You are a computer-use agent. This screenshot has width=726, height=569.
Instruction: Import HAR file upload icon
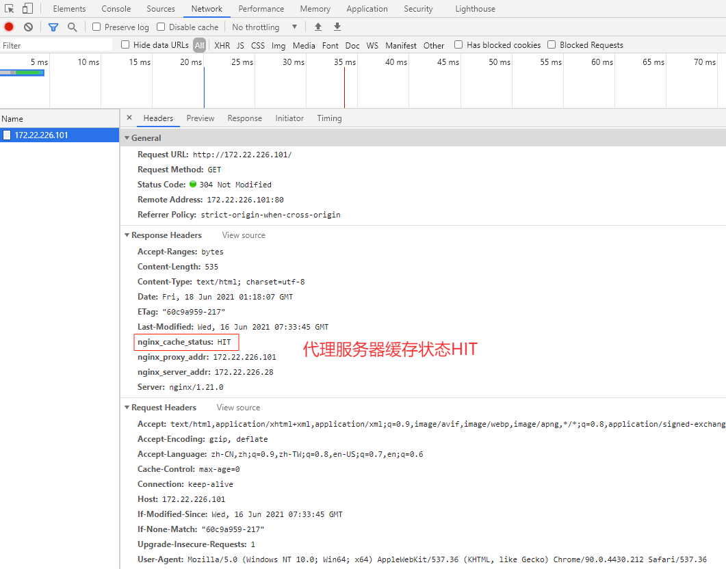(318, 27)
